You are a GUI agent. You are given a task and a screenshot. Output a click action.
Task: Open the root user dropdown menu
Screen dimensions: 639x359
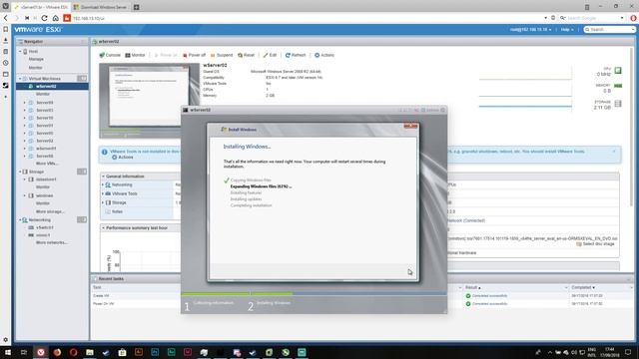click(530, 29)
